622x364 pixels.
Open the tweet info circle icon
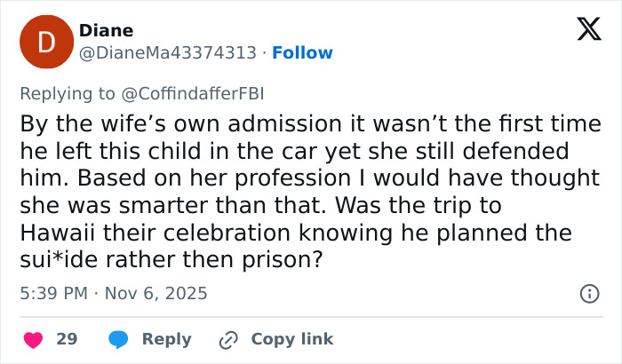[x=588, y=293]
